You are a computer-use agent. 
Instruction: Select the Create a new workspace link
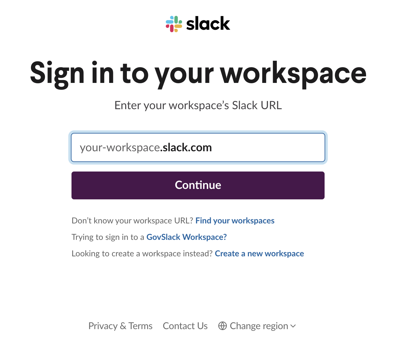click(x=259, y=253)
